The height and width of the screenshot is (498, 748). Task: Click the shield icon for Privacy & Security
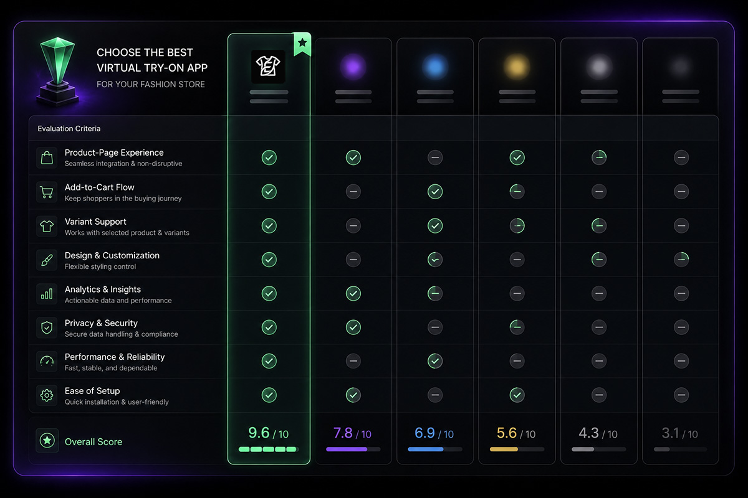47,328
